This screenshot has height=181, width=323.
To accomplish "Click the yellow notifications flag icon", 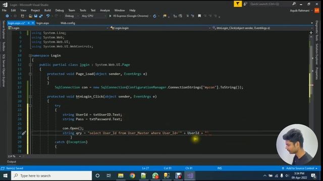I will (238, 4).
